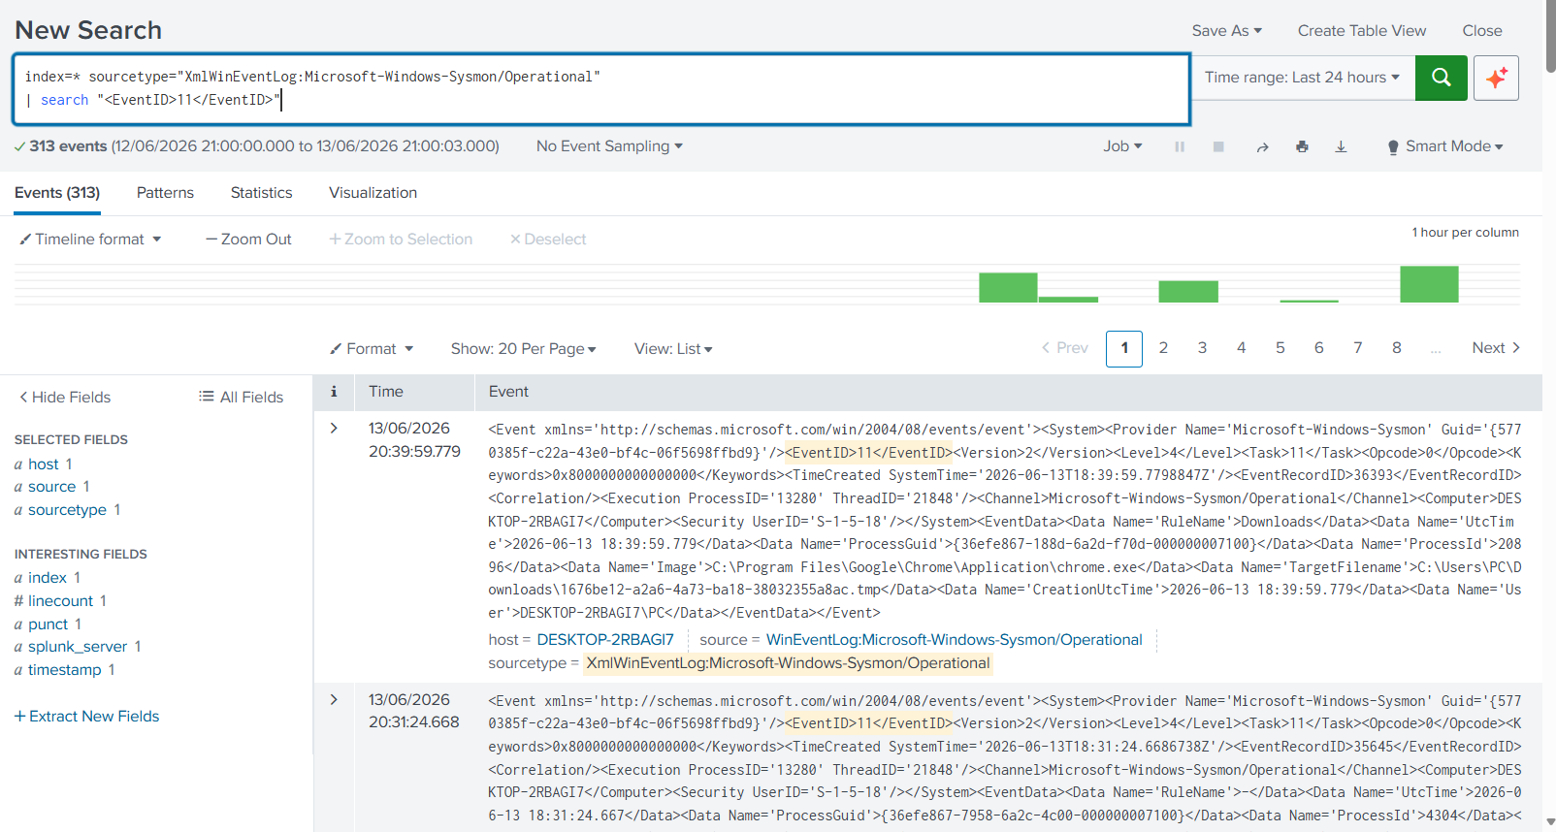Export results with the download icon

click(x=1341, y=146)
